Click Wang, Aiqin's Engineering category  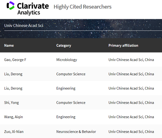66,117
